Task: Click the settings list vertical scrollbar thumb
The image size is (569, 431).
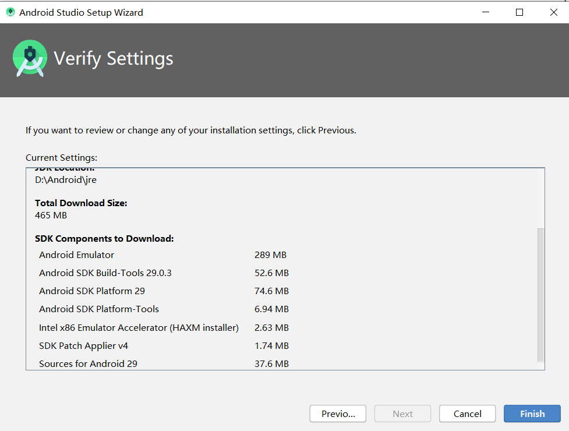Action: point(540,295)
